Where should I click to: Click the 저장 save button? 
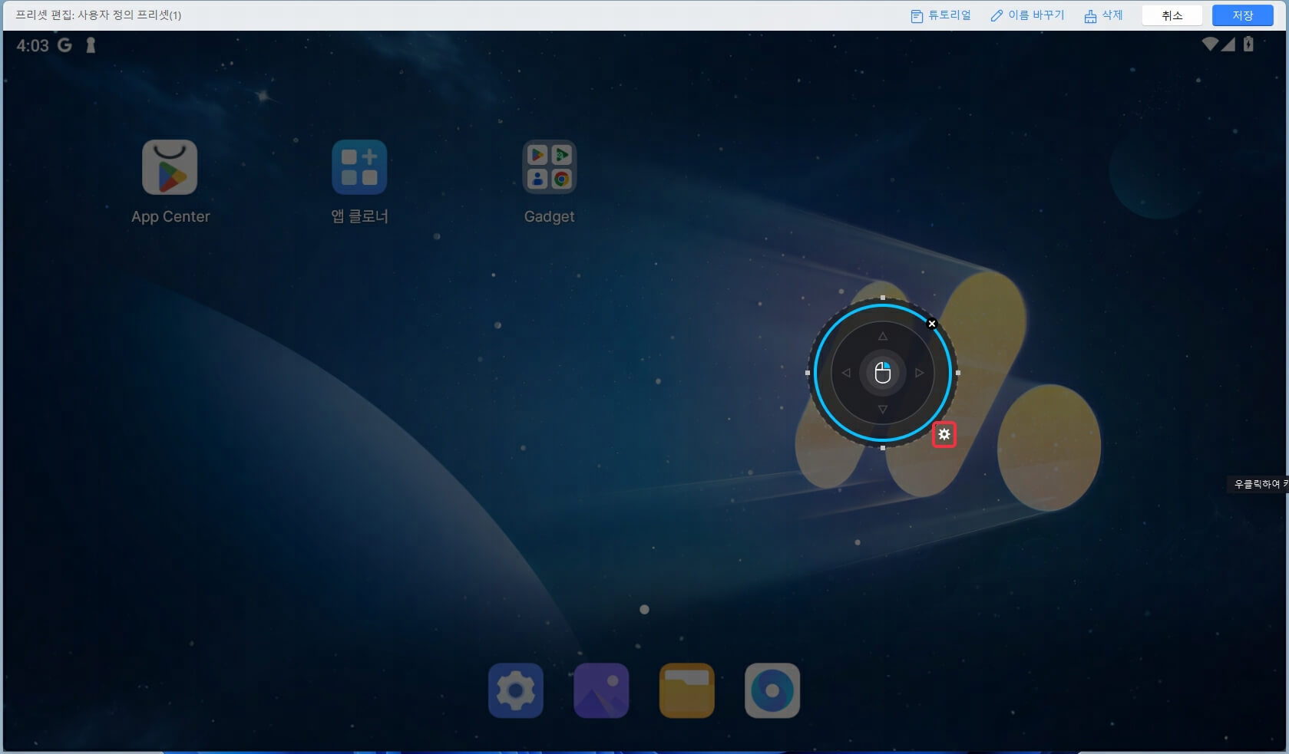click(1243, 15)
